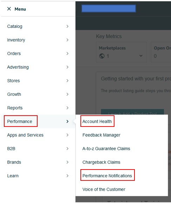Open Account Health from the submenu
Image resolution: width=171 pixels, height=203 pixels.
pyautogui.click(x=97, y=122)
